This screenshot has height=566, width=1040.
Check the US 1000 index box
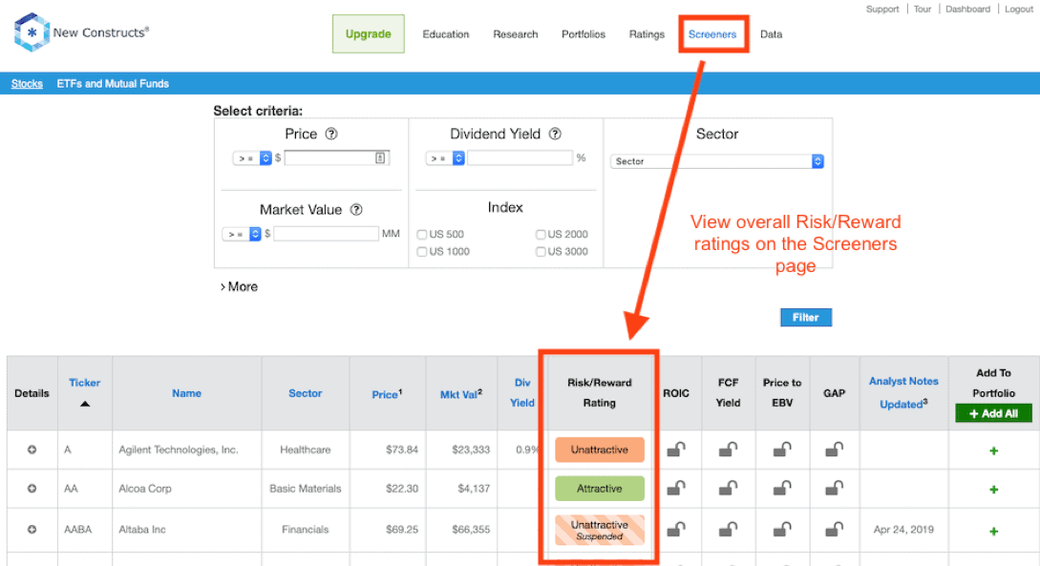tap(422, 252)
